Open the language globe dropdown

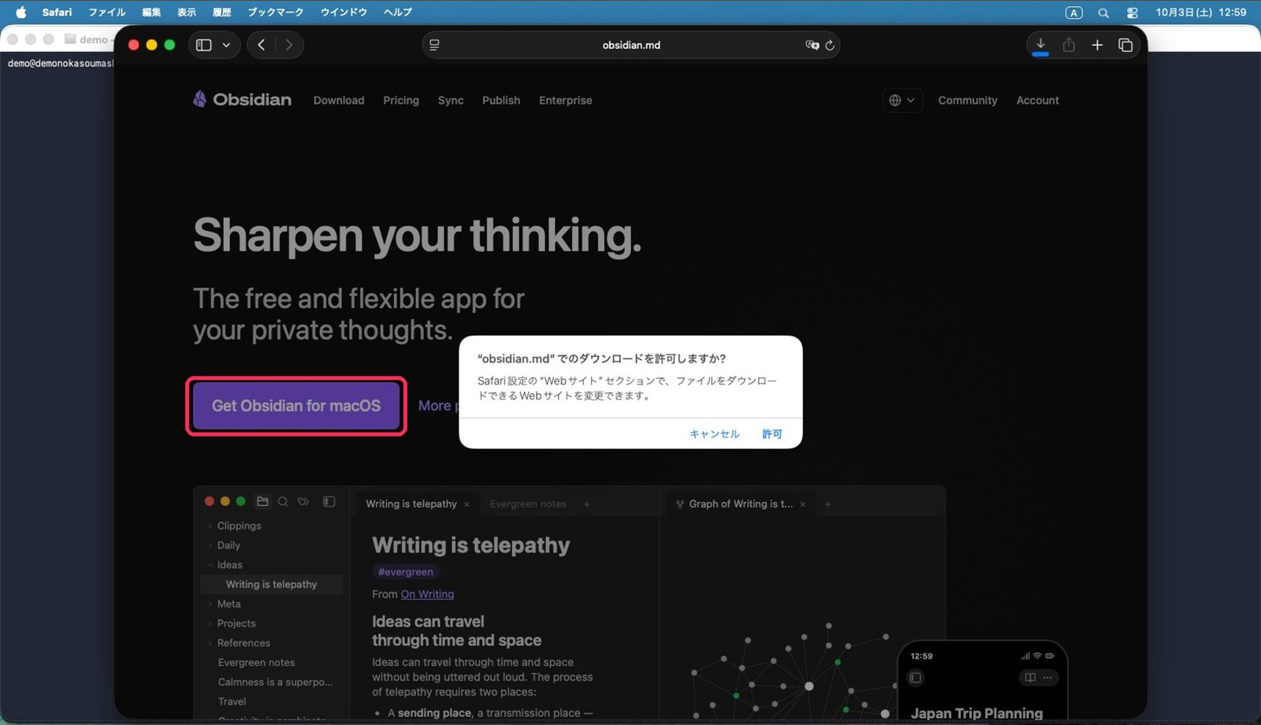click(x=902, y=100)
